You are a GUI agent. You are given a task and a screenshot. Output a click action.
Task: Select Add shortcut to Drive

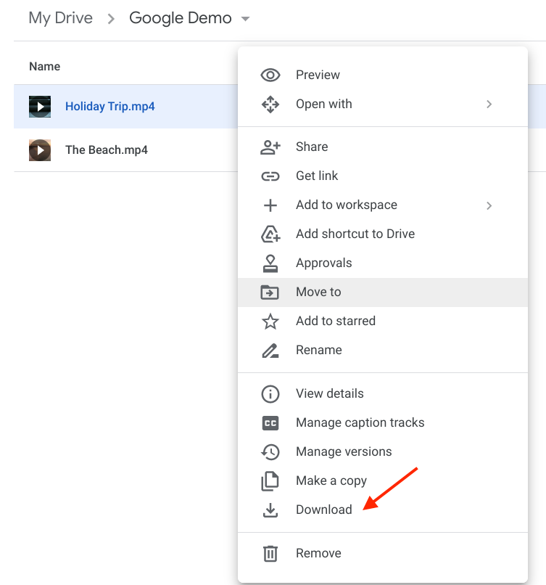tap(383, 234)
